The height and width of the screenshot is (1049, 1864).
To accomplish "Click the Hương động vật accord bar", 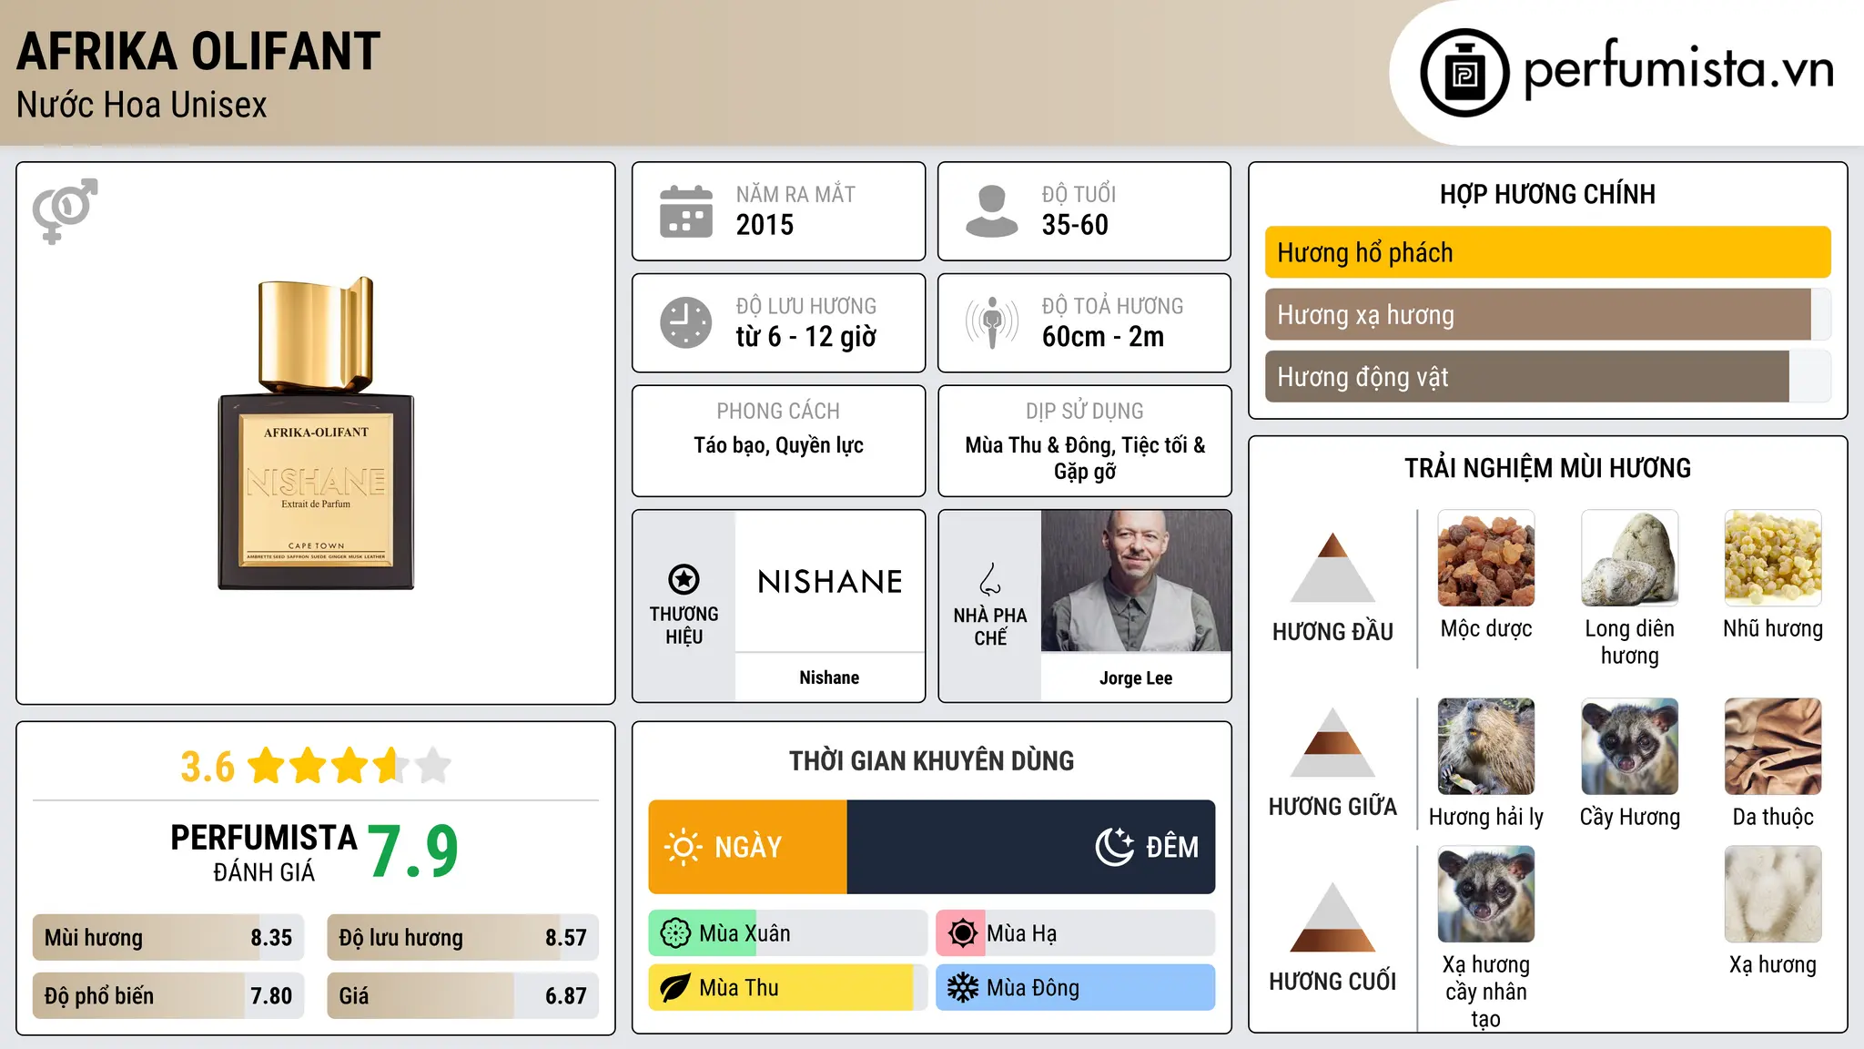I will click(1548, 376).
